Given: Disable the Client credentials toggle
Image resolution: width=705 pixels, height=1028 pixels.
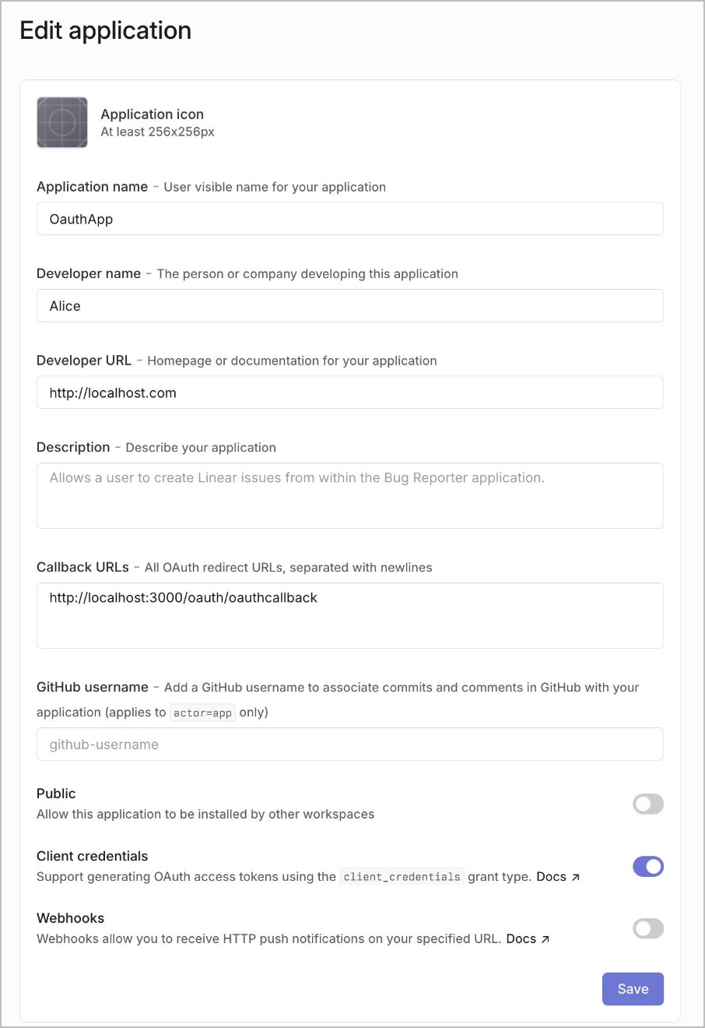Looking at the screenshot, I should (647, 866).
